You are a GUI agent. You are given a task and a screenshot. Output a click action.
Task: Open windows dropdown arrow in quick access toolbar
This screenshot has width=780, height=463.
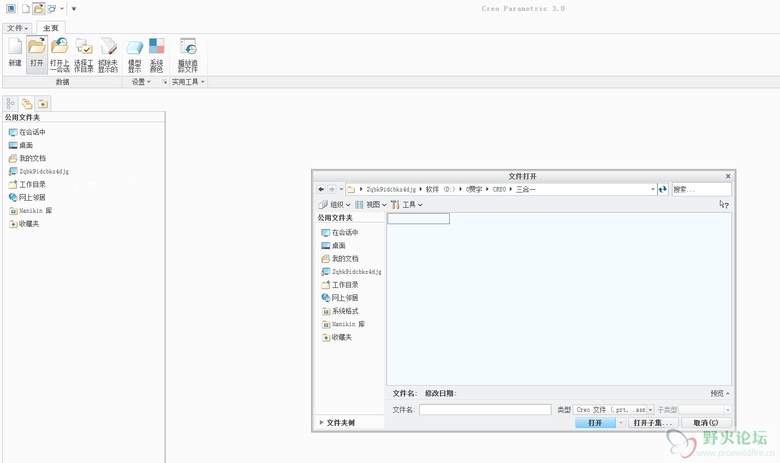click(62, 9)
